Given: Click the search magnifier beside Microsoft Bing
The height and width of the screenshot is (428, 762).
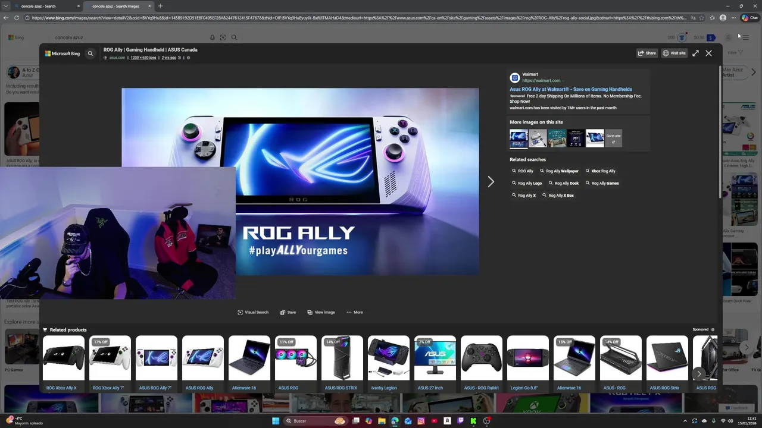Looking at the screenshot, I should coord(90,53).
